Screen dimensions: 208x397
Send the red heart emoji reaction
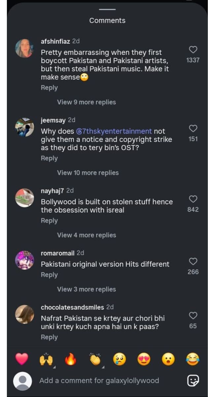pos(22,359)
